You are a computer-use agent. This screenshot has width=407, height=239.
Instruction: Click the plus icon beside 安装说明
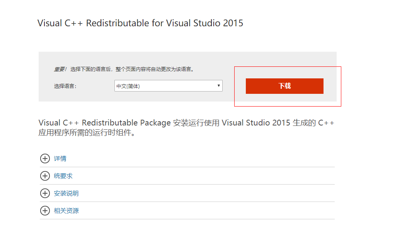click(x=45, y=193)
